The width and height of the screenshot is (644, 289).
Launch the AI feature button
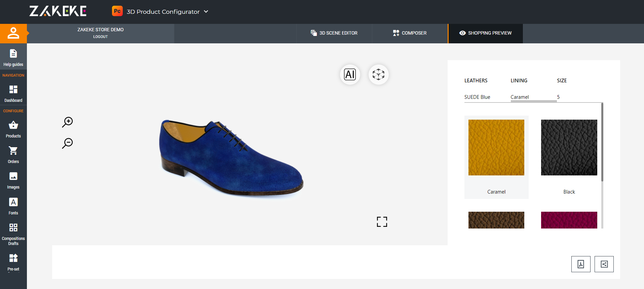coord(350,74)
